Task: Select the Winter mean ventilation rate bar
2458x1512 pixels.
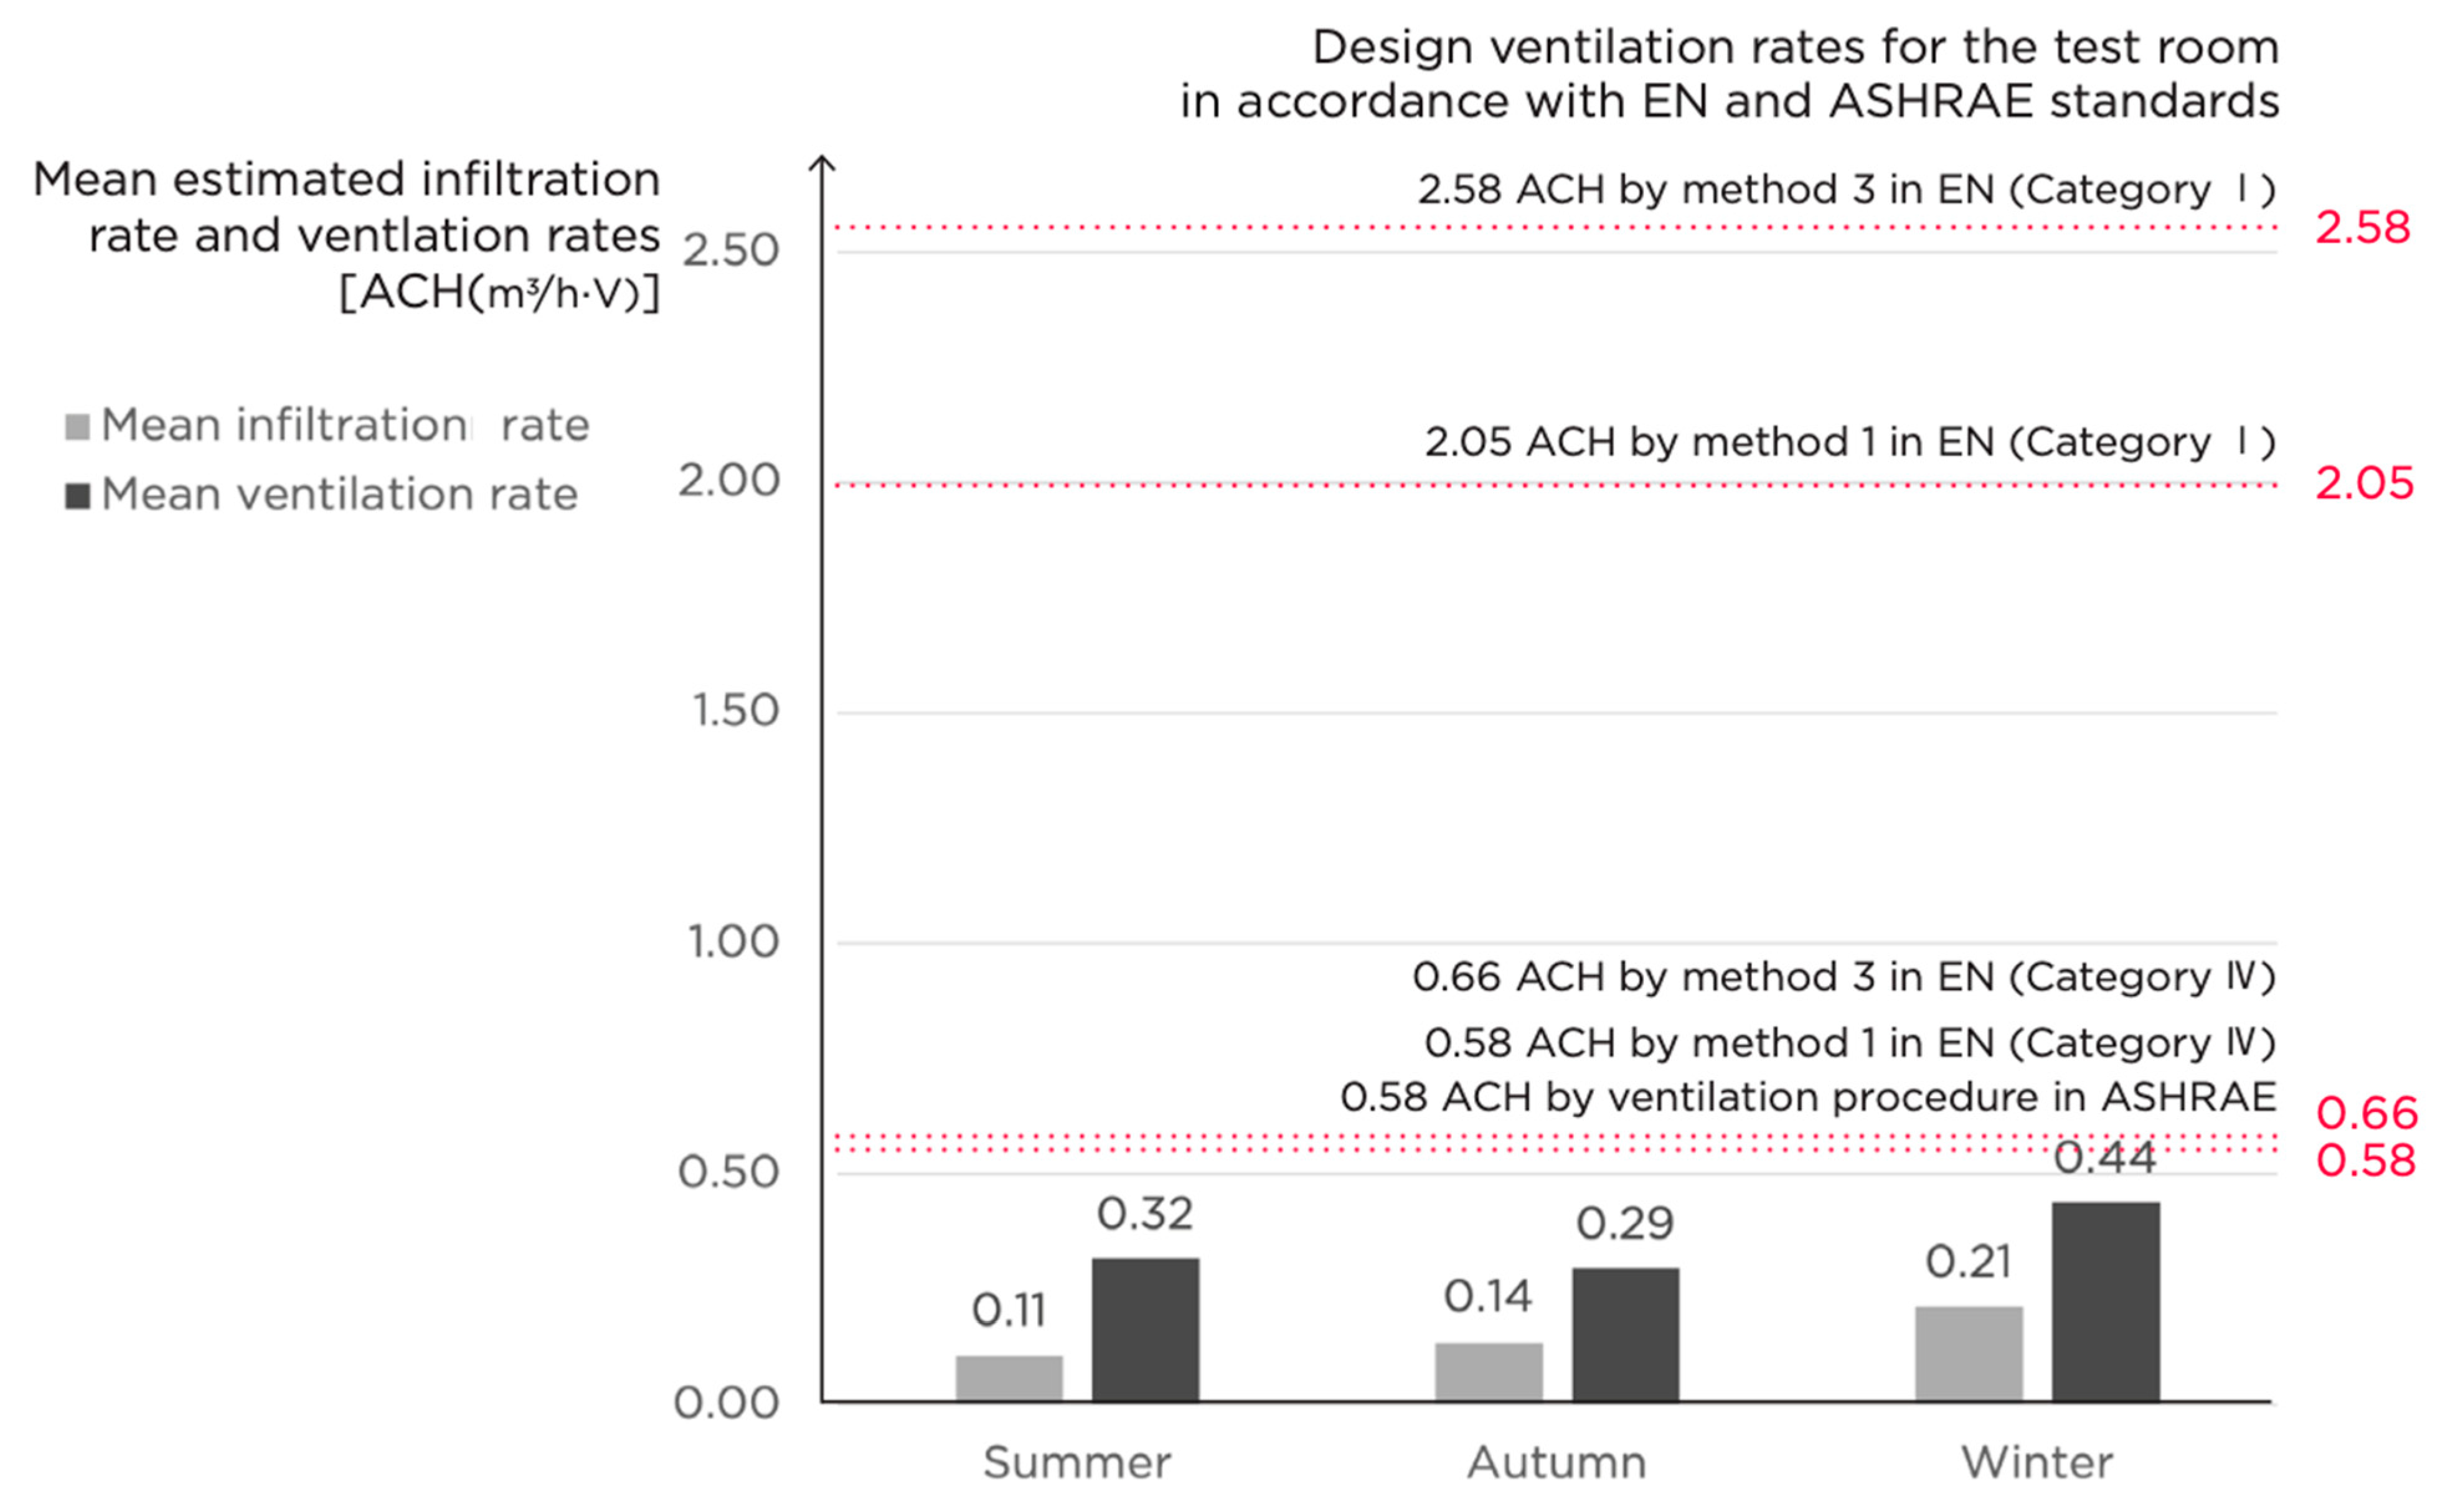Action: pos(2105,1301)
